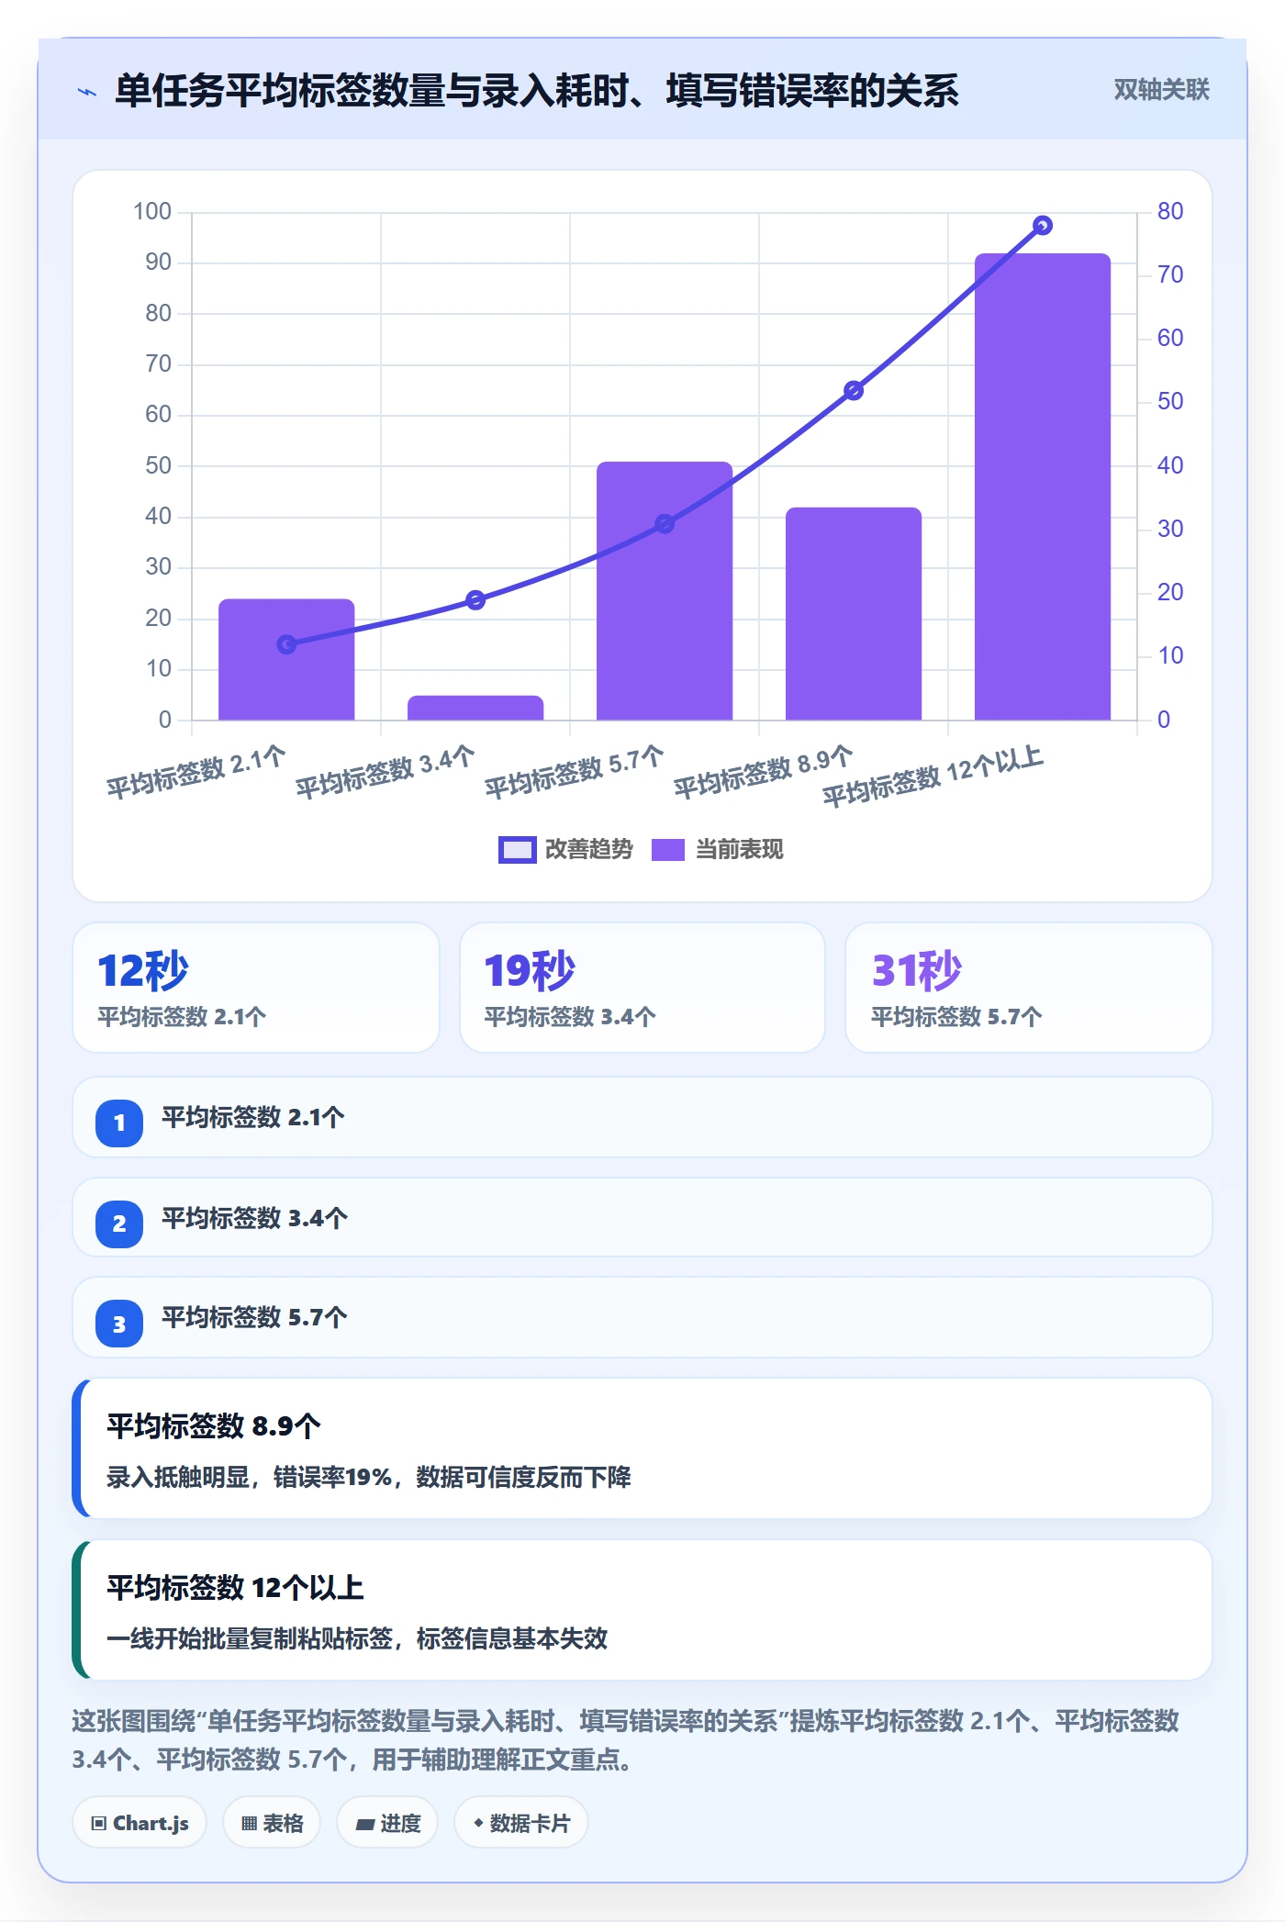This screenshot has height=1922, width=1285.
Task: Click the numbered badge 1 icon
Action: click(119, 1123)
